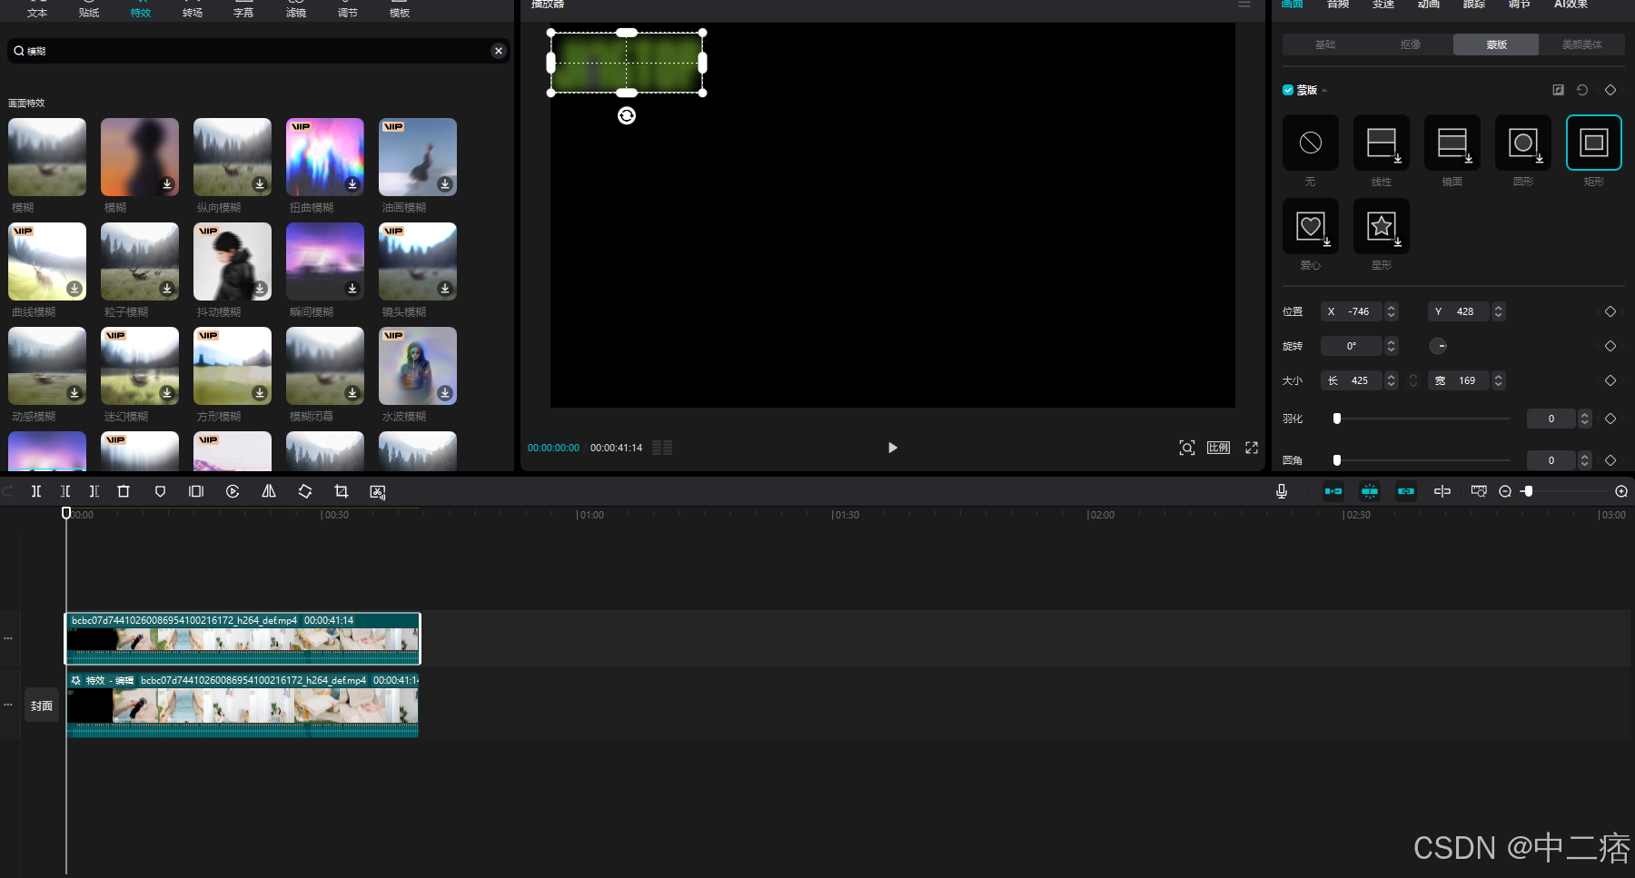This screenshot has width=1635, height=878.
Task: Clear the effects search field
Action: (499, 51)
